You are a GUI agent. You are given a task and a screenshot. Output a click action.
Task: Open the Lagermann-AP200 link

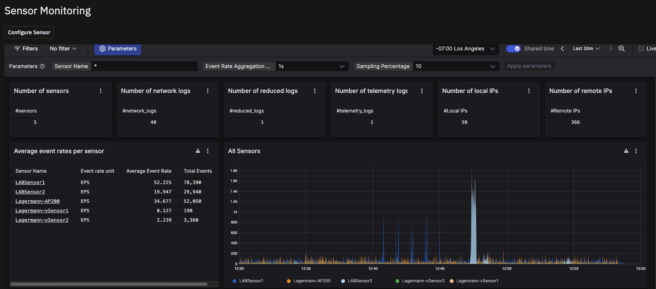(37, 201)
